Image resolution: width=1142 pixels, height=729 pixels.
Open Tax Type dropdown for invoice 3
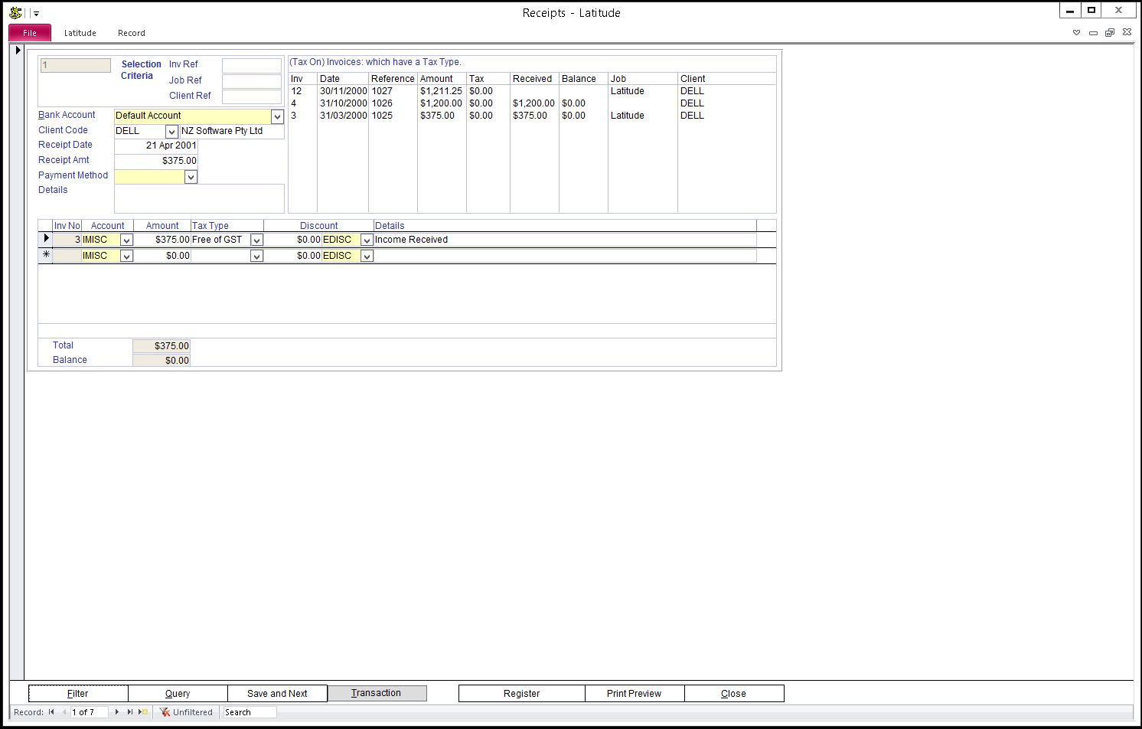(256, 240)
